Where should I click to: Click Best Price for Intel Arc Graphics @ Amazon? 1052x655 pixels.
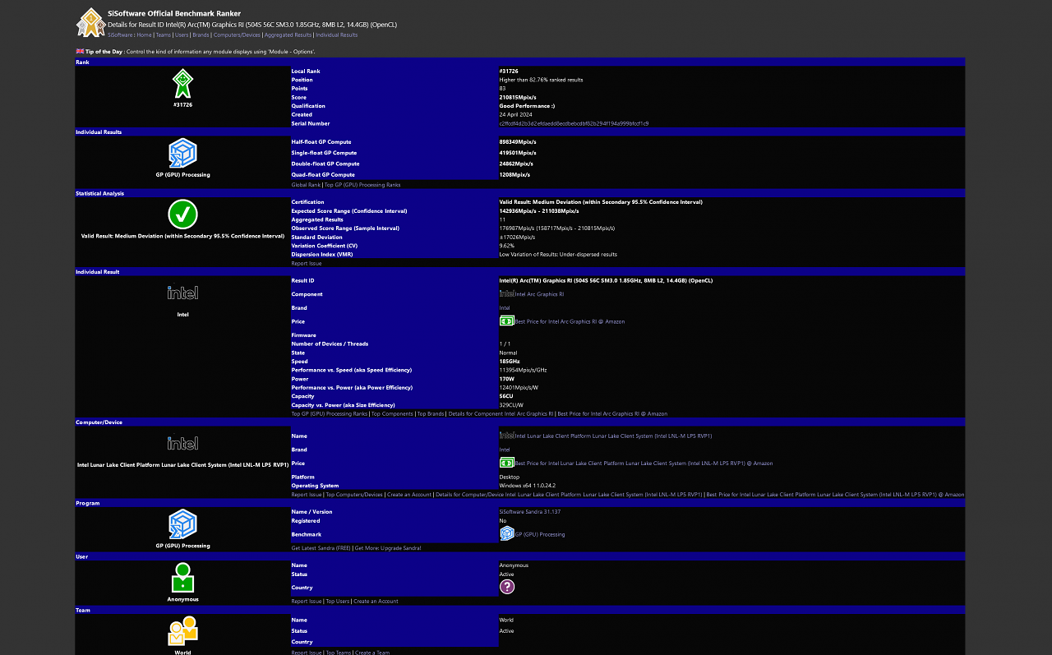click(x=570, y=321)
